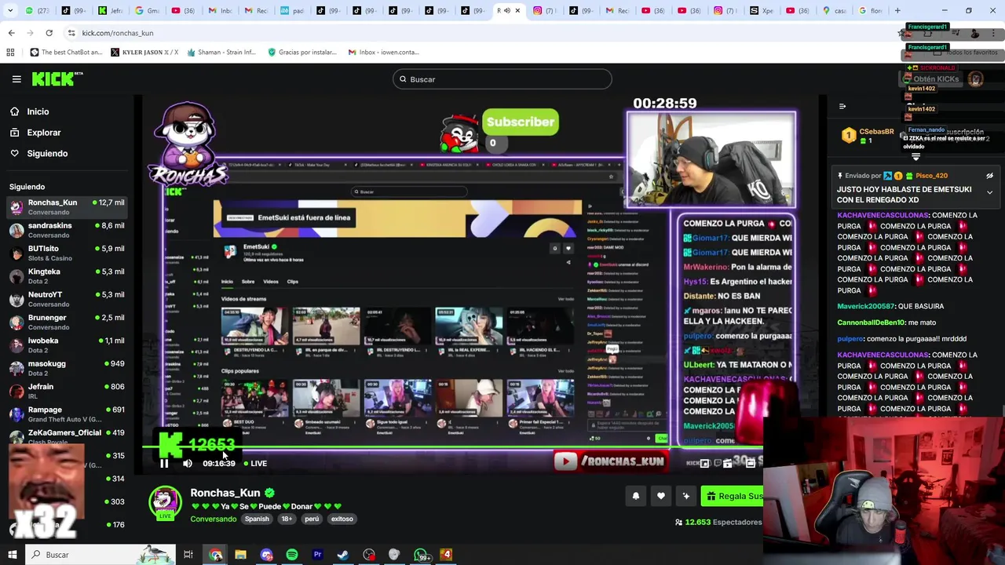Open the Explorar compass icon
This screenshot has width=1005, height=565.
(15, 133)
